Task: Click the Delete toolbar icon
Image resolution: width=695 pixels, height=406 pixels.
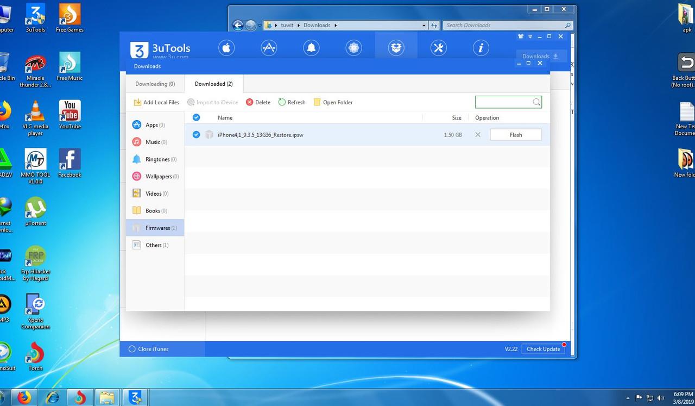Action: coord(249,102)
